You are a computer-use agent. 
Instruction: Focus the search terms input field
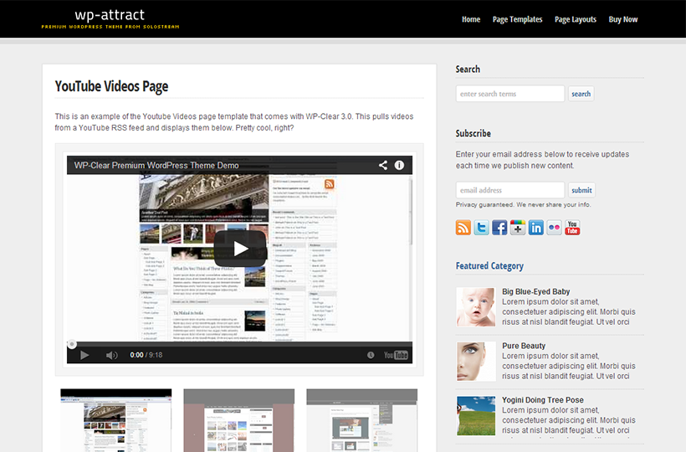(510, 94)
